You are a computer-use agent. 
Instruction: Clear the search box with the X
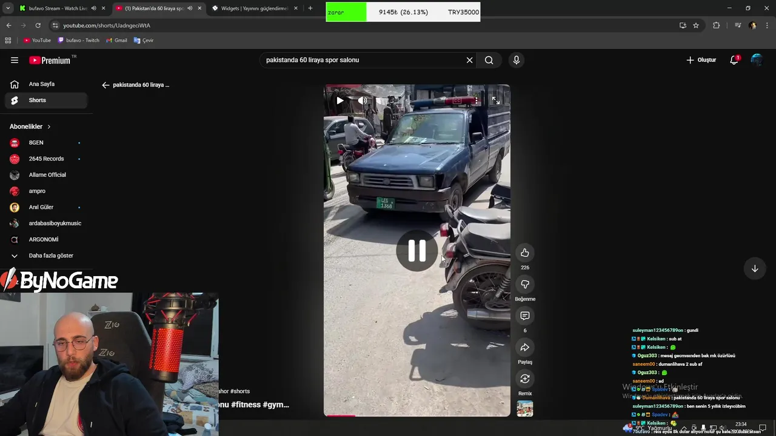point(469,60)
